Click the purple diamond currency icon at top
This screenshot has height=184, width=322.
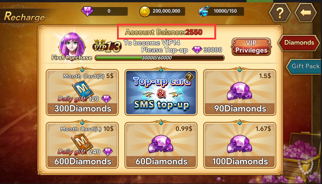pos(87,11)
